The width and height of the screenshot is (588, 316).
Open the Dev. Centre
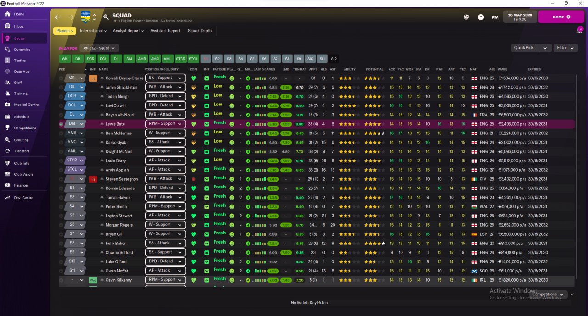[24, 198]
